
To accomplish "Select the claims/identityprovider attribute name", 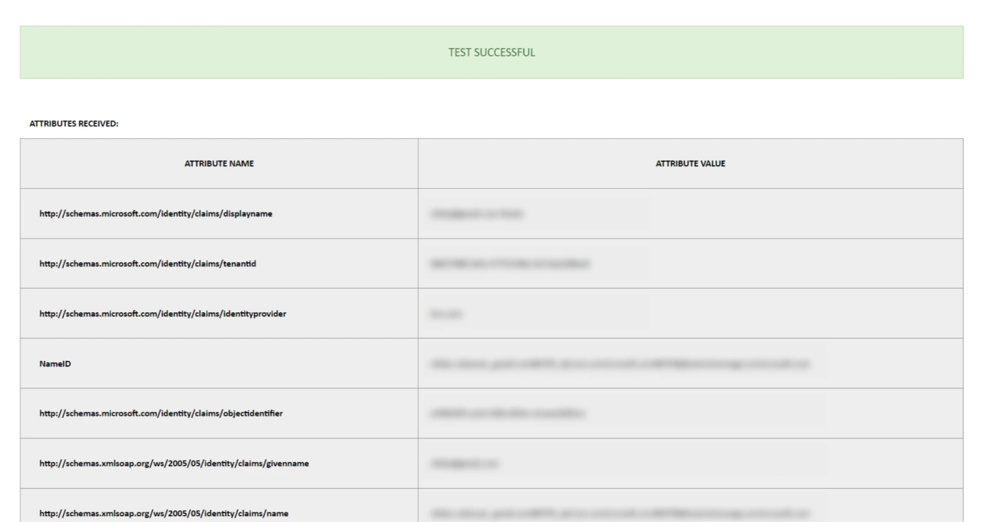I will (x=163, y=313).
